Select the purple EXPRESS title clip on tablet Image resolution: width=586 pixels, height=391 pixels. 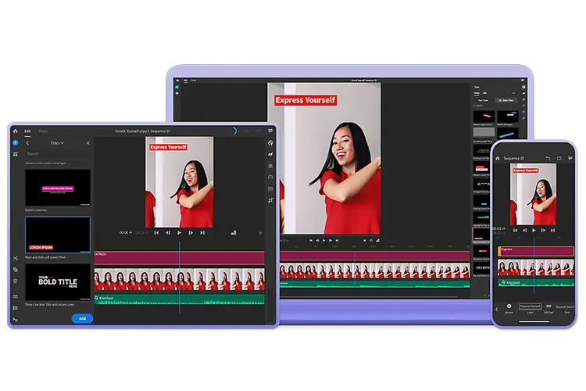point(180,258)
